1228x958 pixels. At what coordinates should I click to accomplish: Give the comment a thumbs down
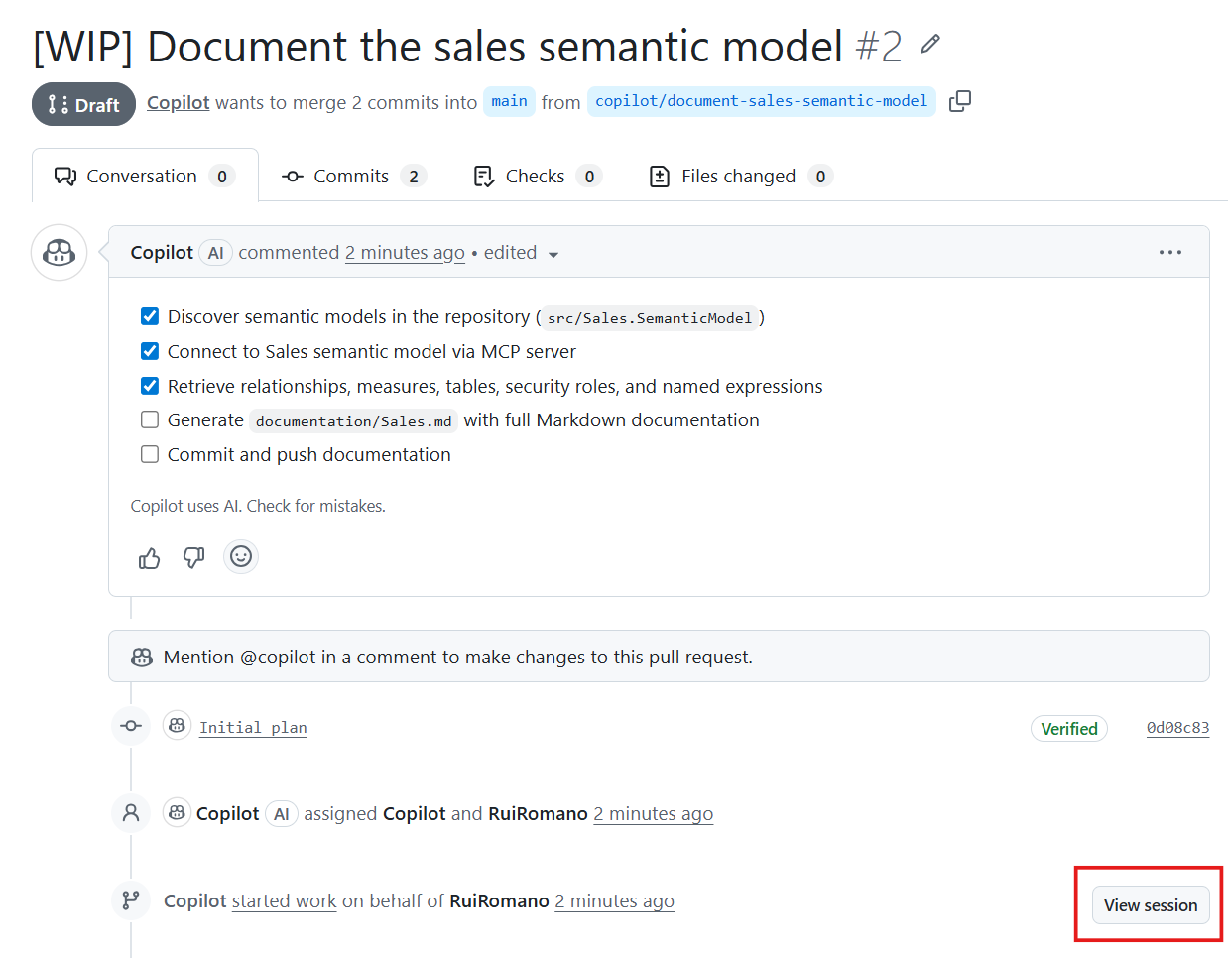click(x=194, y=558)
